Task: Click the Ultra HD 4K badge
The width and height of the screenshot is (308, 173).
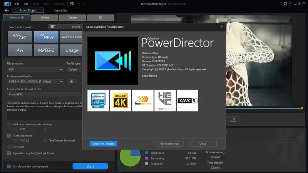Action: click(121, 101)
